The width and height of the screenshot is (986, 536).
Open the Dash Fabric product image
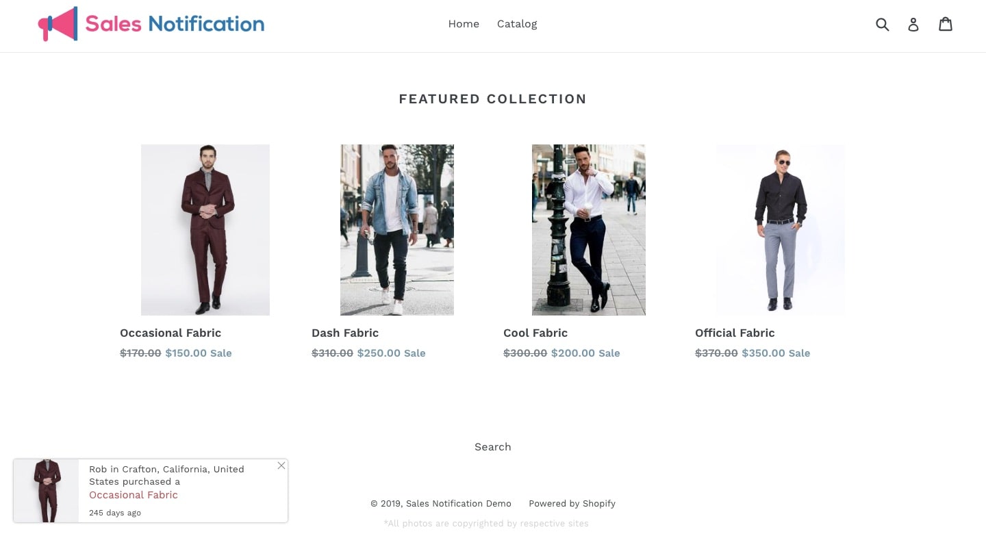tap(397, 230)
